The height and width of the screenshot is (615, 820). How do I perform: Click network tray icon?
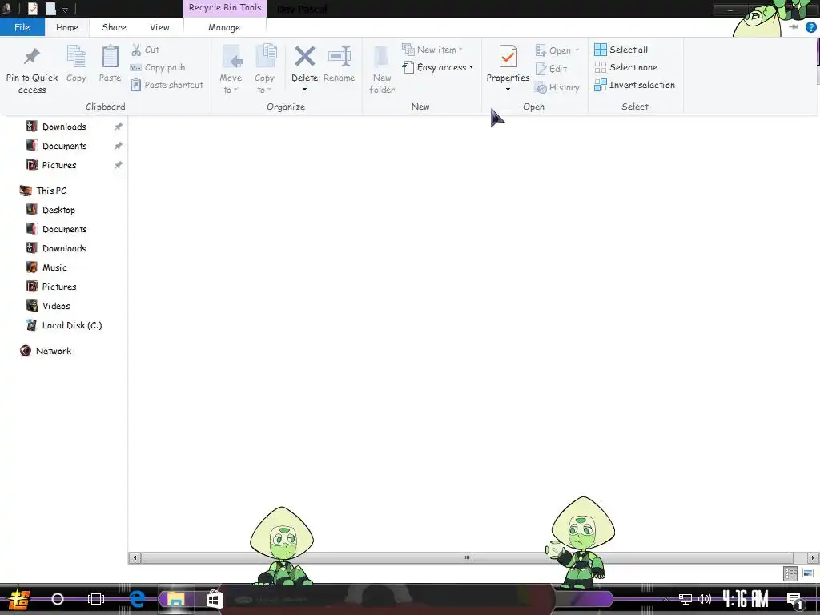click(685, 599)
